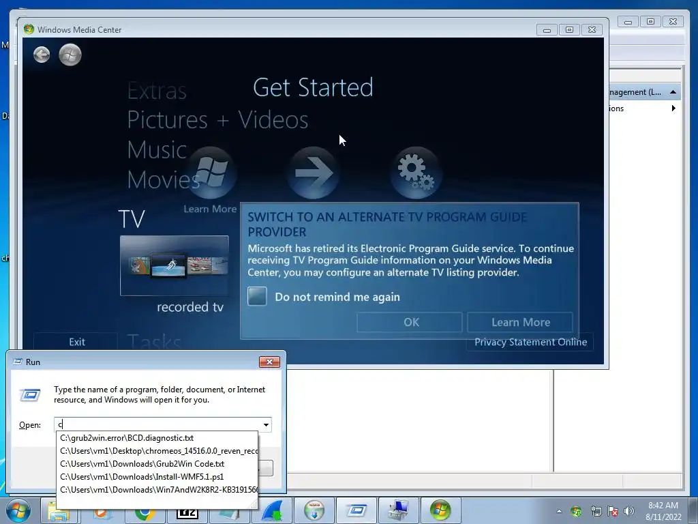Image resolution: width=698 pixels, height=524 pixels.
Task: Check Do not remind me again
Action: point(257,296)
